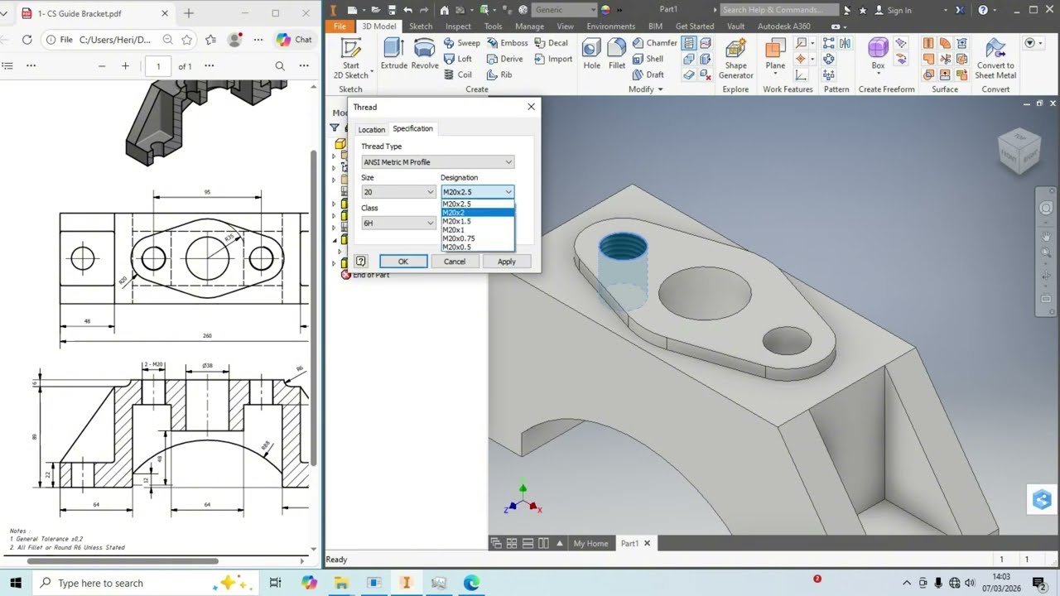Screen dimensions: 1060x596
Task: Select M20x1.5 in the designation list
Action: pyautogui.click(x=478, y=221)
